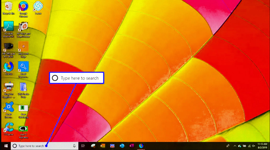270x150 pixels.
Task: Show hidden system tray icons
Action: click(235, 146)
